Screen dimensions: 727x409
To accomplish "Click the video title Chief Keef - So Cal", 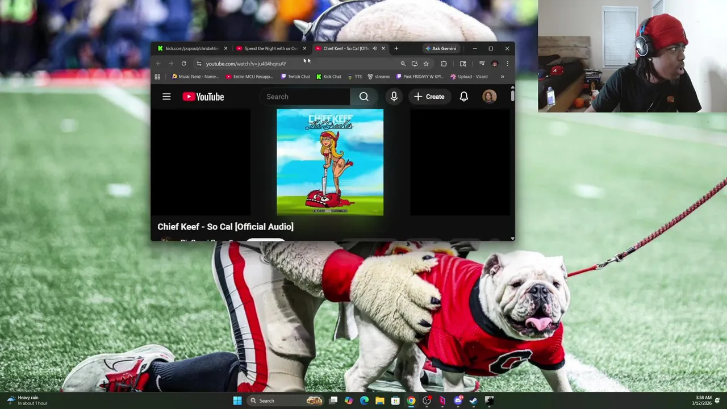I will [x=225, y=227].
